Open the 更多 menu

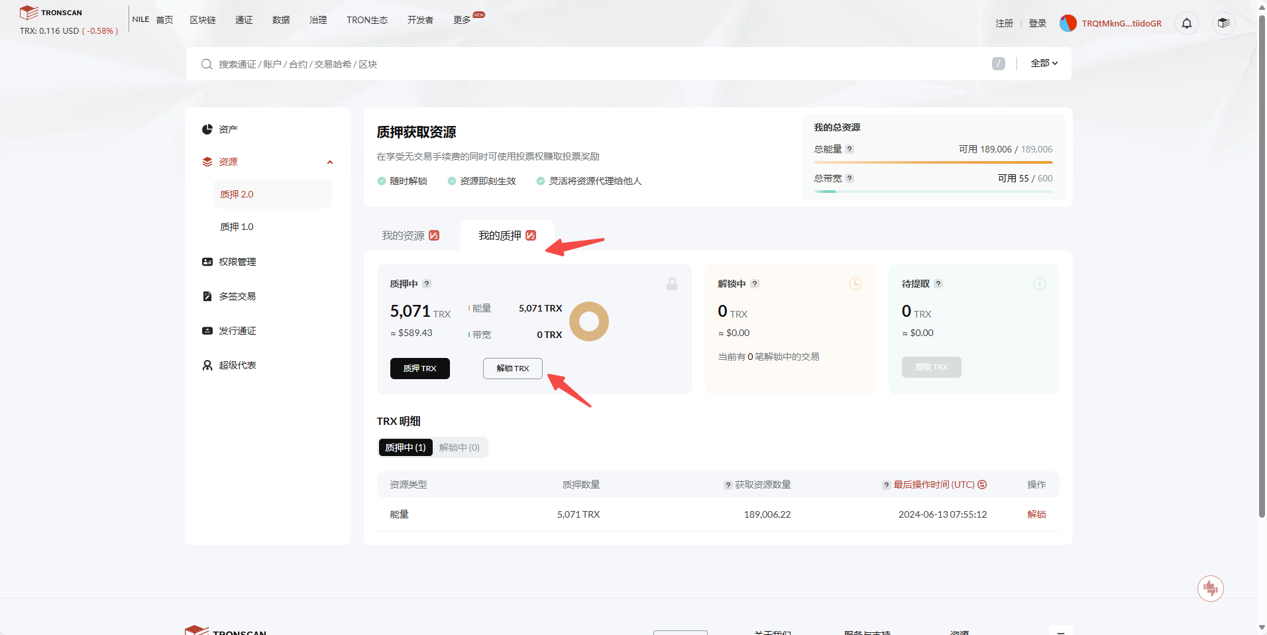coord(462,20)
